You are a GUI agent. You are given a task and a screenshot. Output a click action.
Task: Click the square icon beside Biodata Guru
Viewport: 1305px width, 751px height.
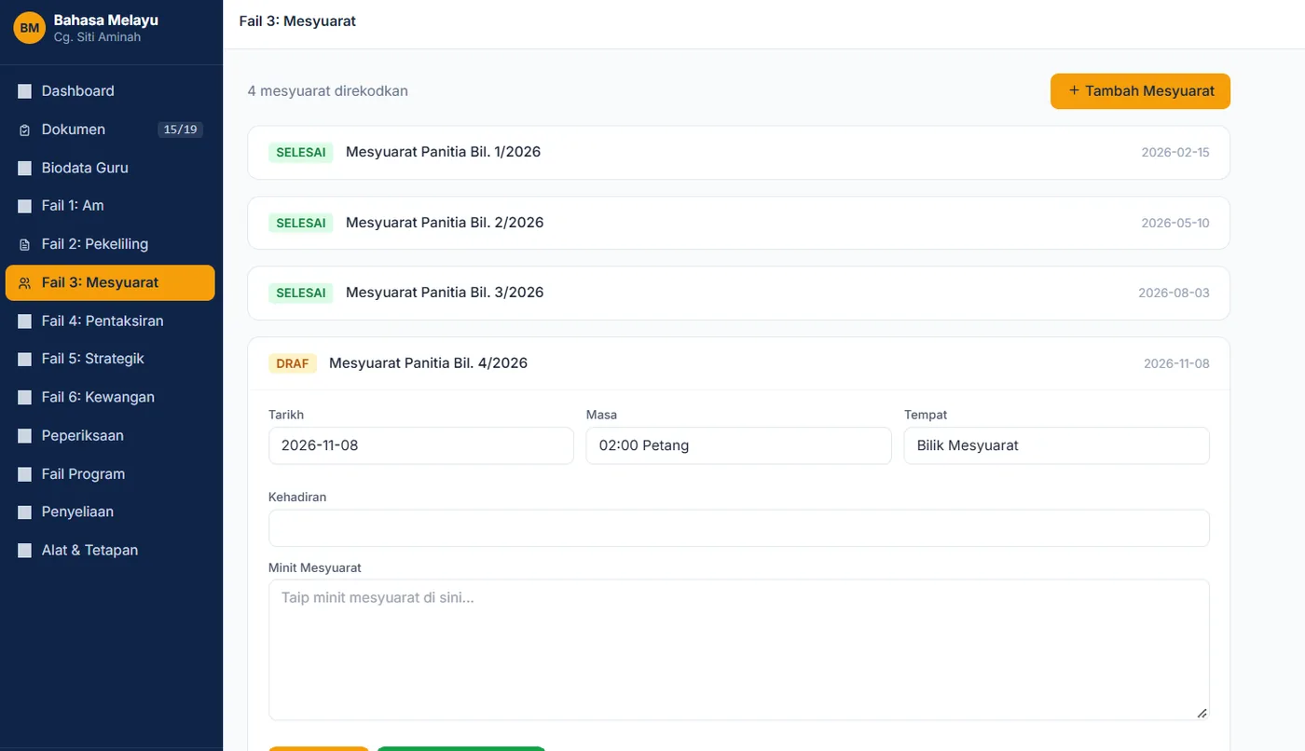click(x=25, y=168)
